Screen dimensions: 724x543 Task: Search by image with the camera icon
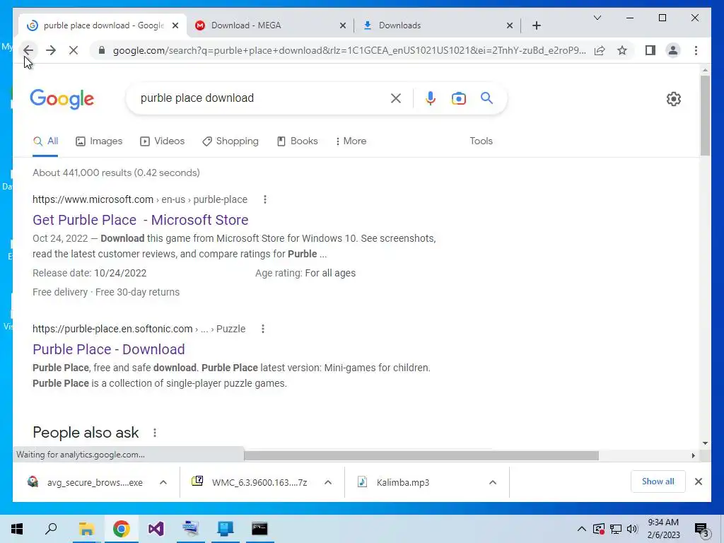[458, 98]
